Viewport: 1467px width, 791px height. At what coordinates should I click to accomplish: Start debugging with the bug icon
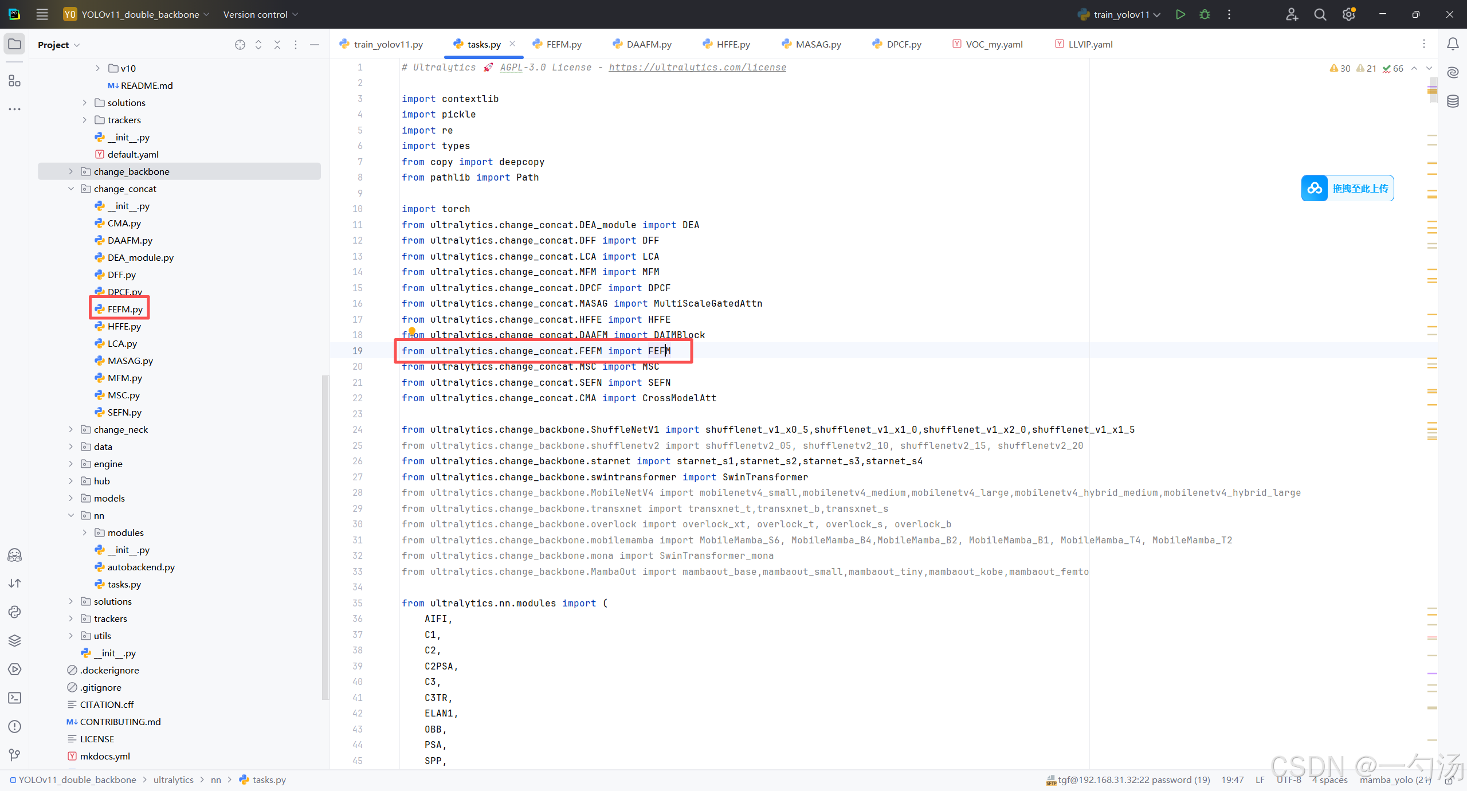pos(1205,14)
